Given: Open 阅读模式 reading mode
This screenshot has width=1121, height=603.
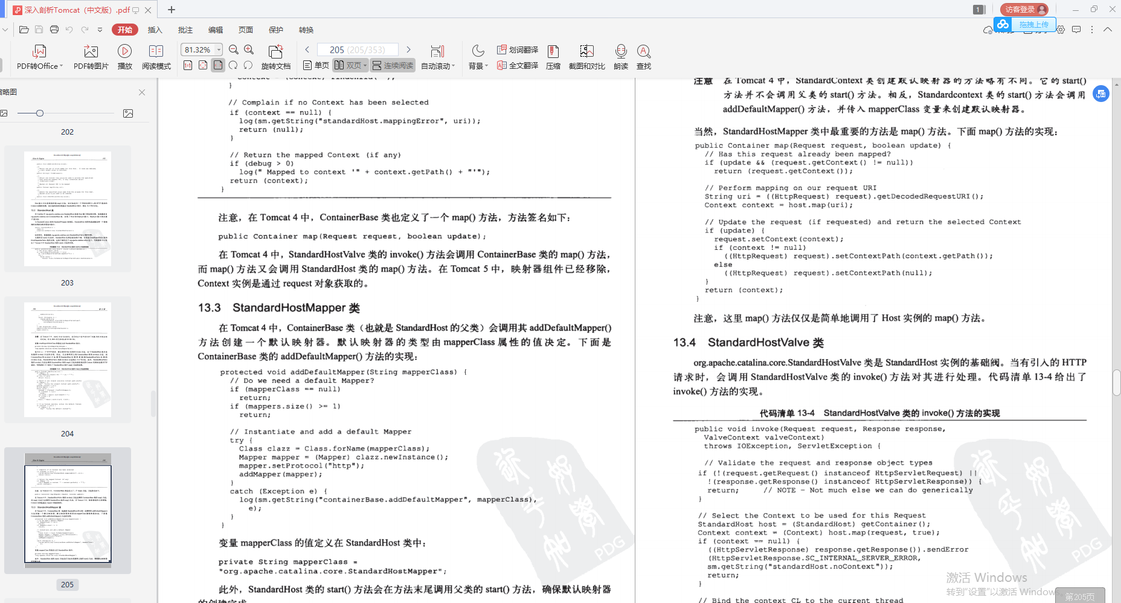Looking at the screenshot, I should click(x=156, y=56).
